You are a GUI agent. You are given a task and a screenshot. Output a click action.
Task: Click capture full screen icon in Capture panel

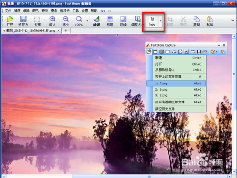[x=180, y=52]
